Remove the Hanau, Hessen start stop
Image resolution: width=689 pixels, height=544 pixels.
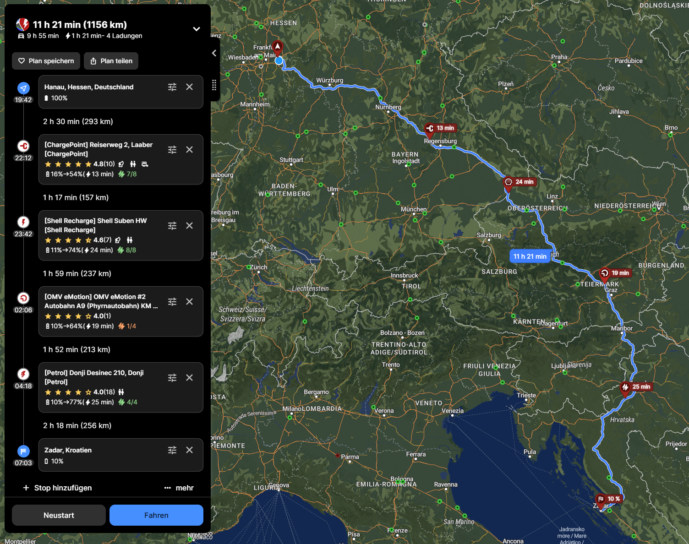189,87
